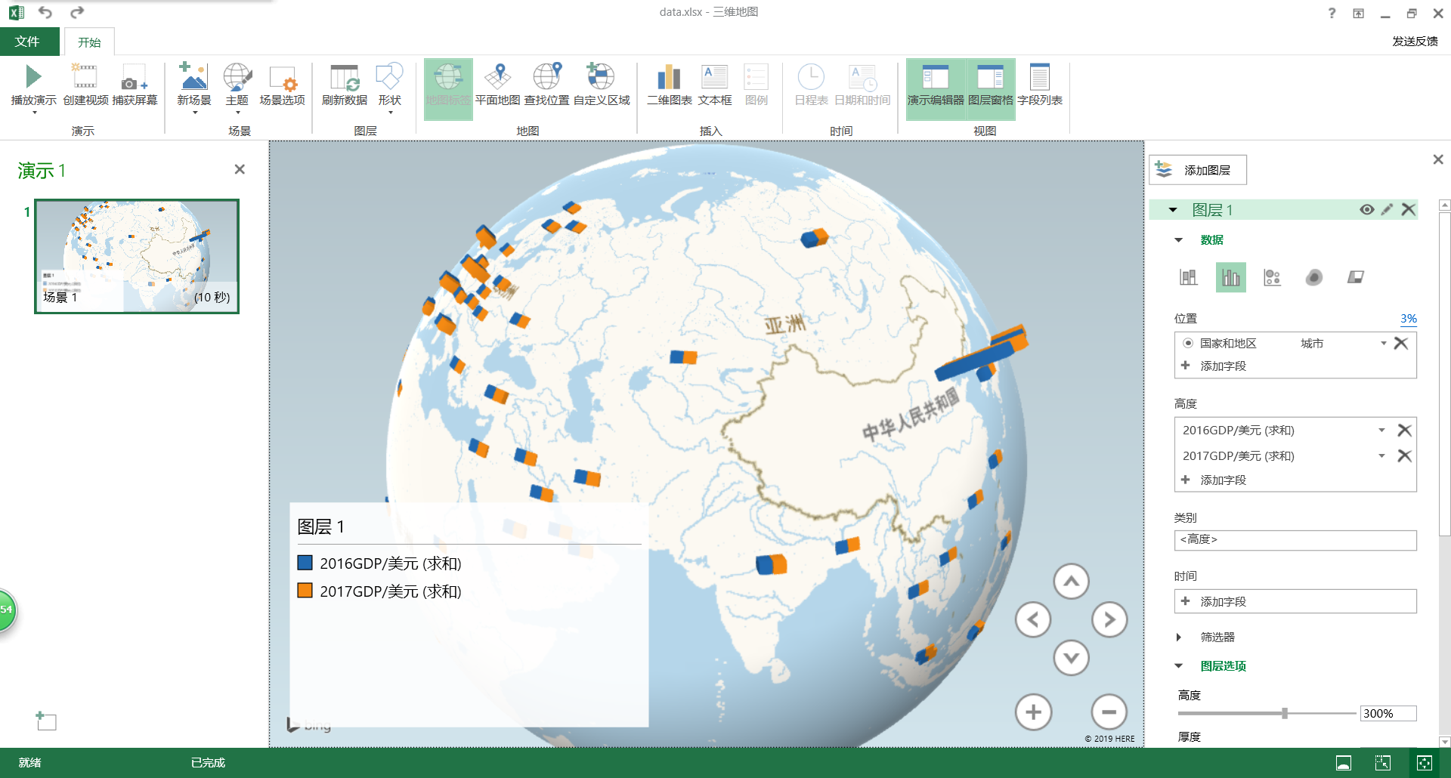The width and height of the screenshot is (1451, 778).
Task: Click the 发送反馈 link
Action: (x=1415, y=41)
